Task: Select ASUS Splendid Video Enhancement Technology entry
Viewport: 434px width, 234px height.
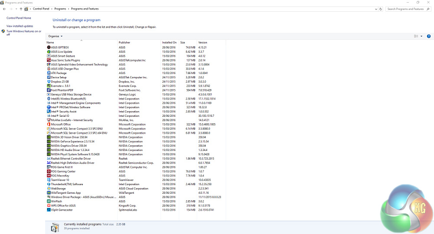Action: [135, 64]
